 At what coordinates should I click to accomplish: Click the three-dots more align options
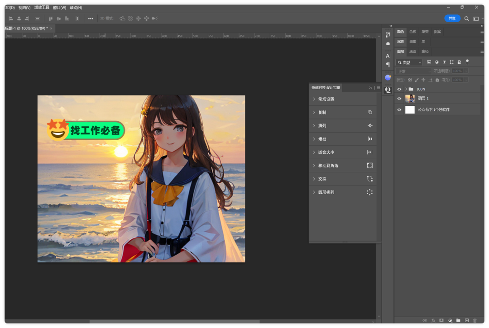pyautogui.click(x=91, y=19)
